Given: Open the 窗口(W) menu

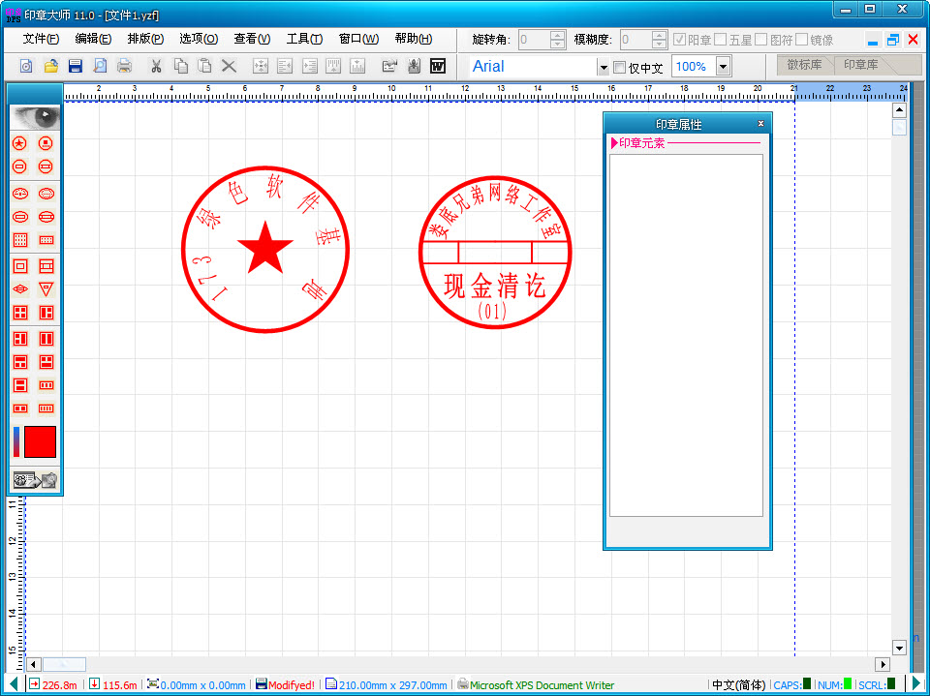Looking at the screenshot, I should 358,39.
